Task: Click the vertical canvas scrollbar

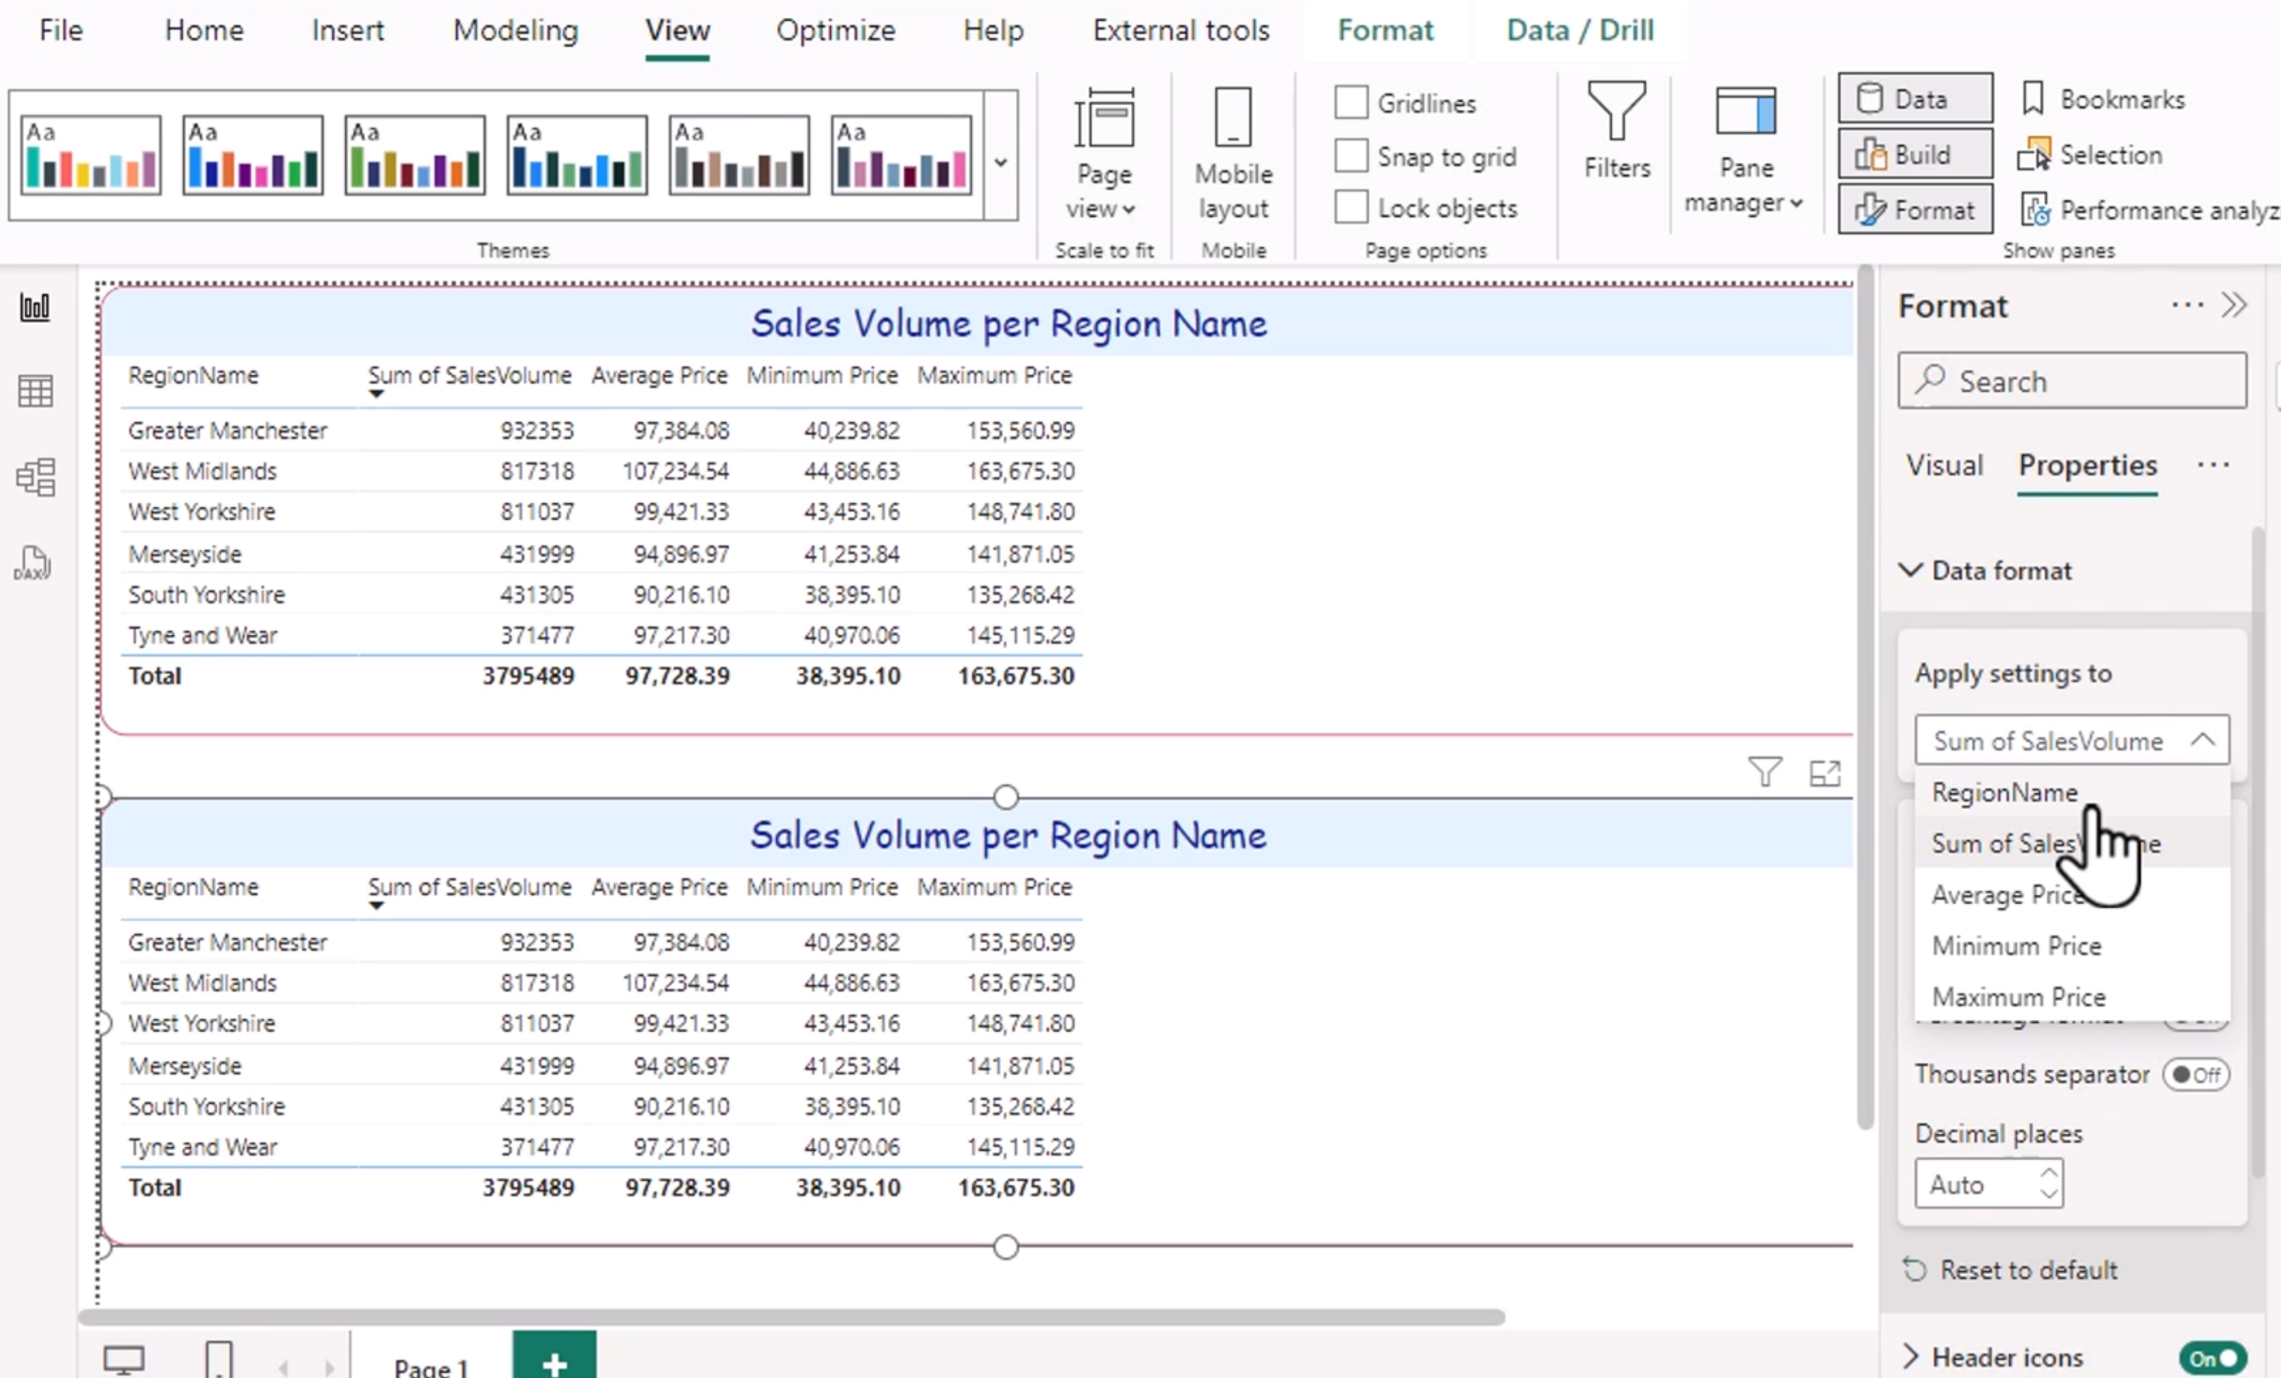Action: [1865, 698]
